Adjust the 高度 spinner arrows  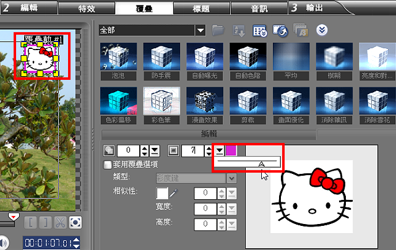222,225
